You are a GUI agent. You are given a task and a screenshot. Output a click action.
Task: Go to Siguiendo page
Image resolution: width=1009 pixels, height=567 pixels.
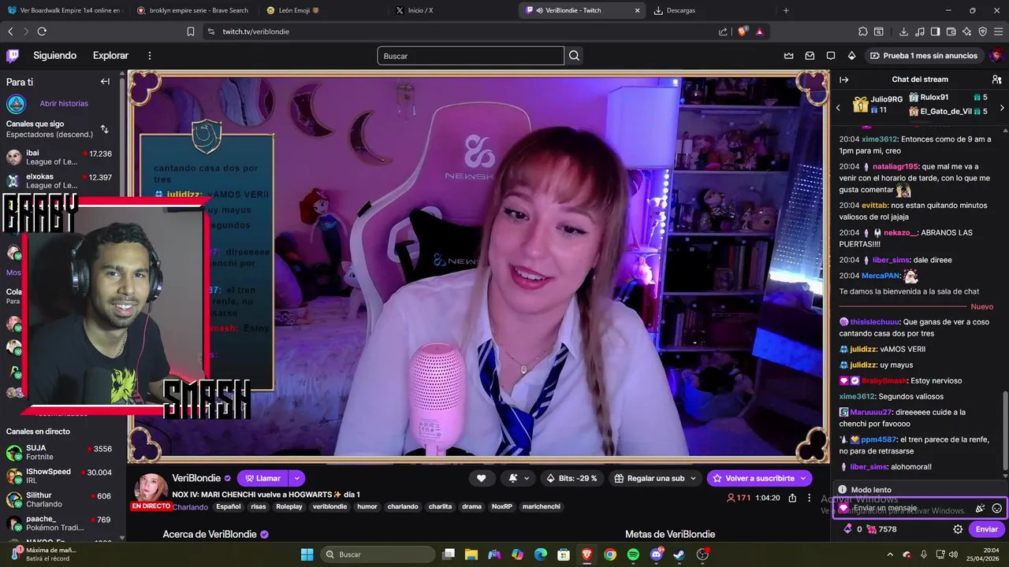point(54,56)
